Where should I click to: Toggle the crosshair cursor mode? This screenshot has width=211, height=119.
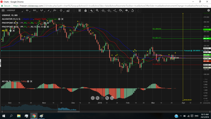tap(91, 10)
